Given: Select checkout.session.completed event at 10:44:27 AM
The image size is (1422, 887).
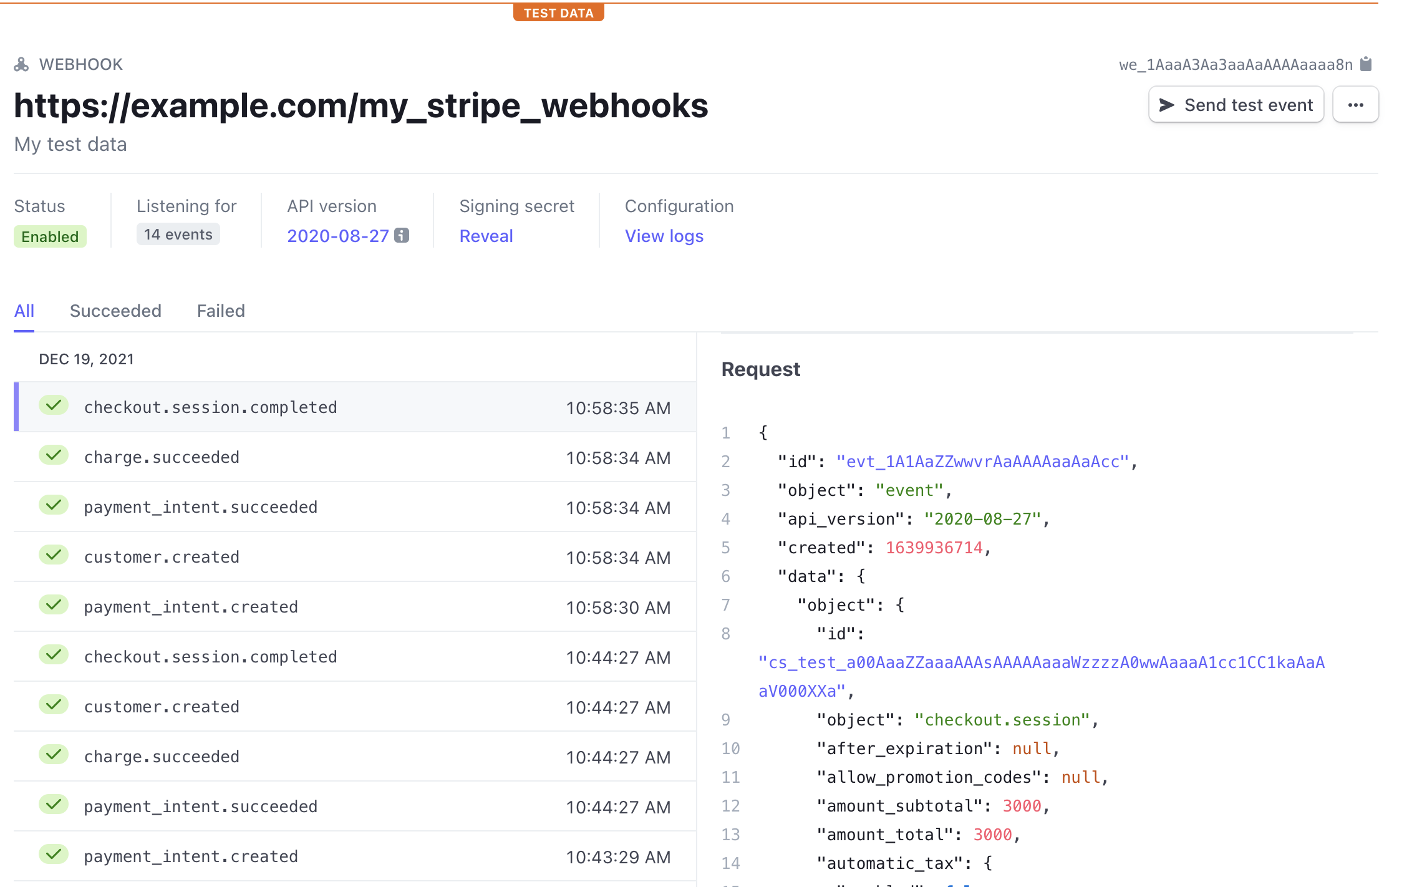Looking at the screenshot, I should click(355, 656).
